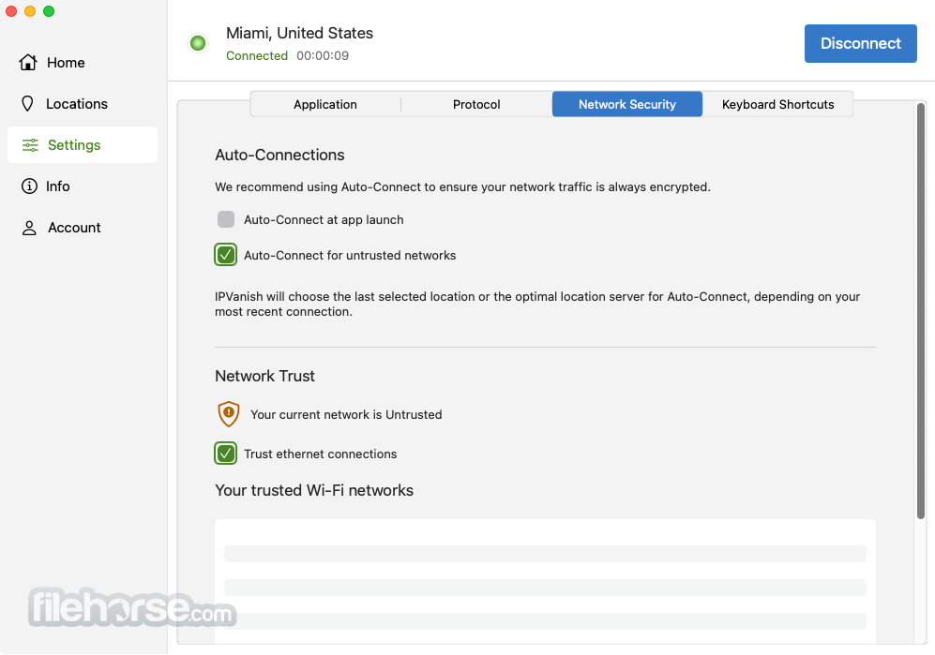Select the Network Security tab
Viewport: 935px width, 655px height.
[x=626, y=104]
